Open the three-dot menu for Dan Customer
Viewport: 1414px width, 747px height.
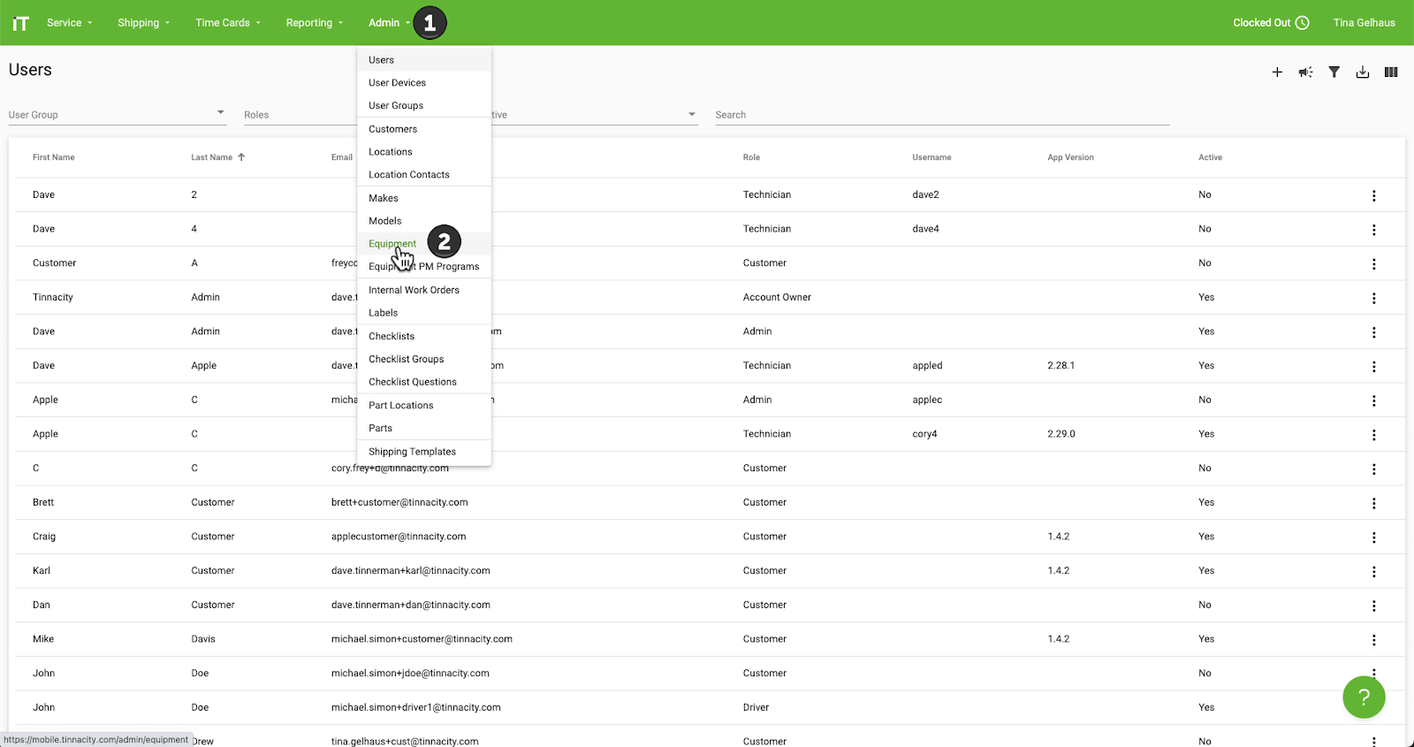click(1374, 606)
